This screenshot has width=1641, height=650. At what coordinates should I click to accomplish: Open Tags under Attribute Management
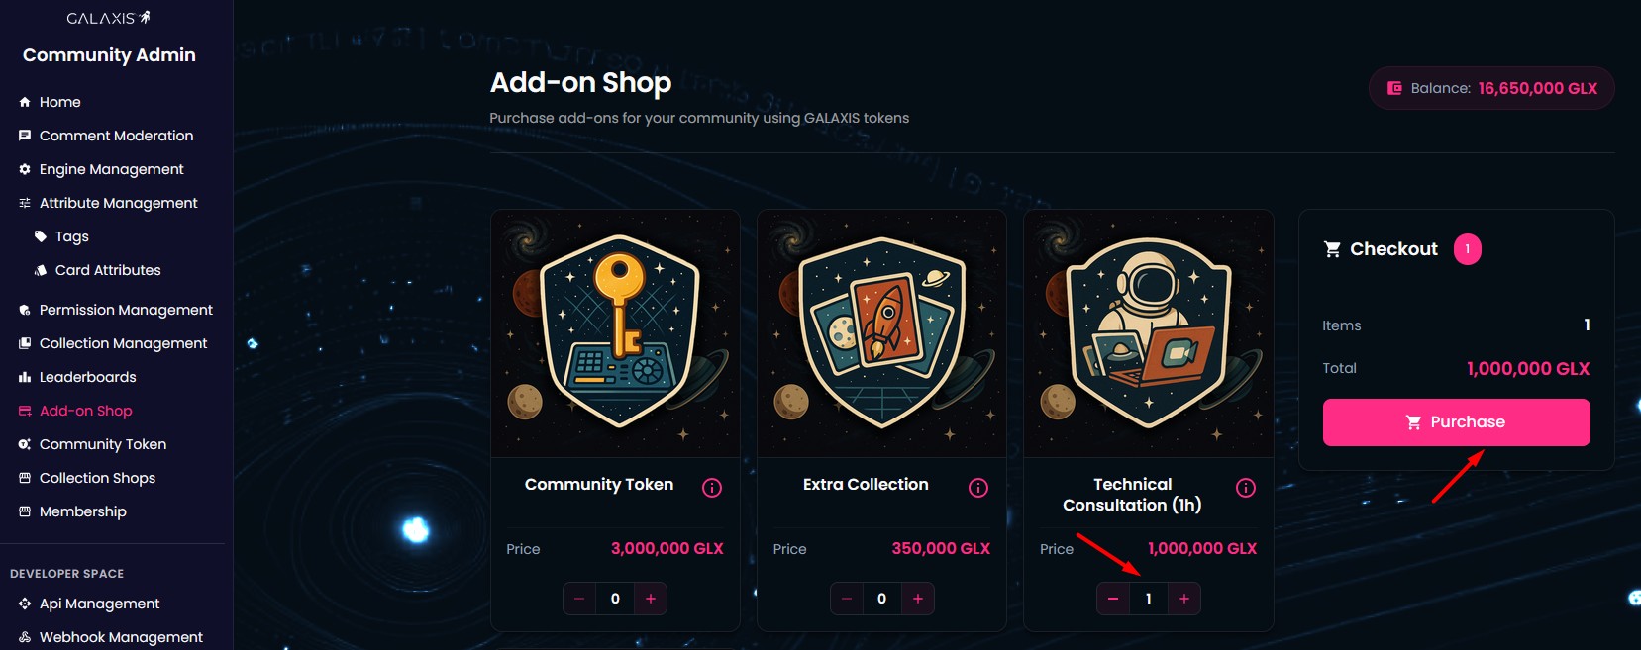point(71,236)
